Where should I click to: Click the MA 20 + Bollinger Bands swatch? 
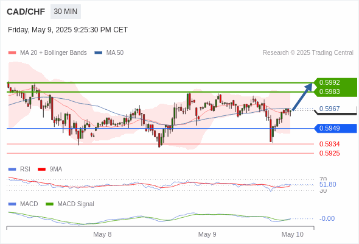click(x=12, y=53)
